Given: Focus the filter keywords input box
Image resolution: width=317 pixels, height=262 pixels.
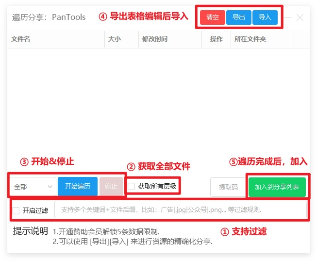Looking at the screenshot, I should (x=181, y=210).
